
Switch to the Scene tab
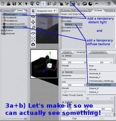[20, 10]
